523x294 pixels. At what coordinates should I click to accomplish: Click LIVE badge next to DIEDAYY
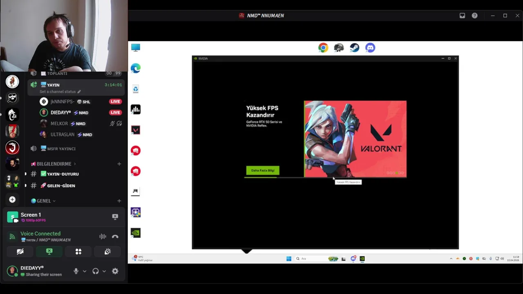(115, 113)
